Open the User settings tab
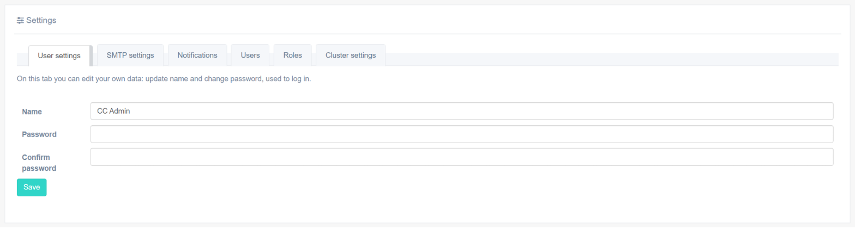 click(x=59, y=55)
